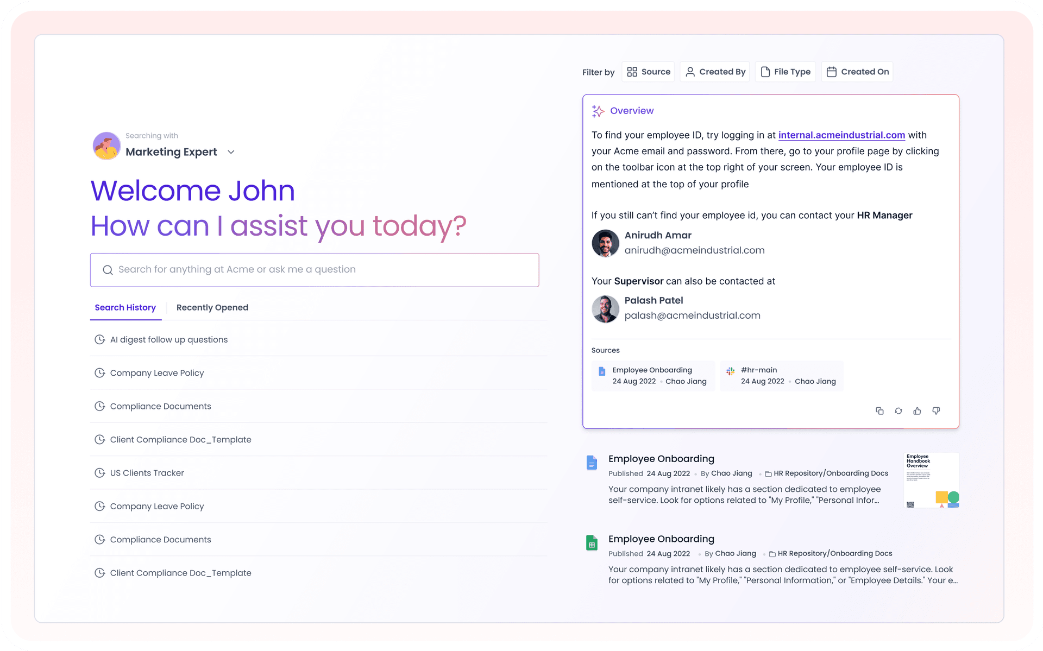
Task: Click the Employee Handbook Overview thumbnail
Action: point(931,480)
